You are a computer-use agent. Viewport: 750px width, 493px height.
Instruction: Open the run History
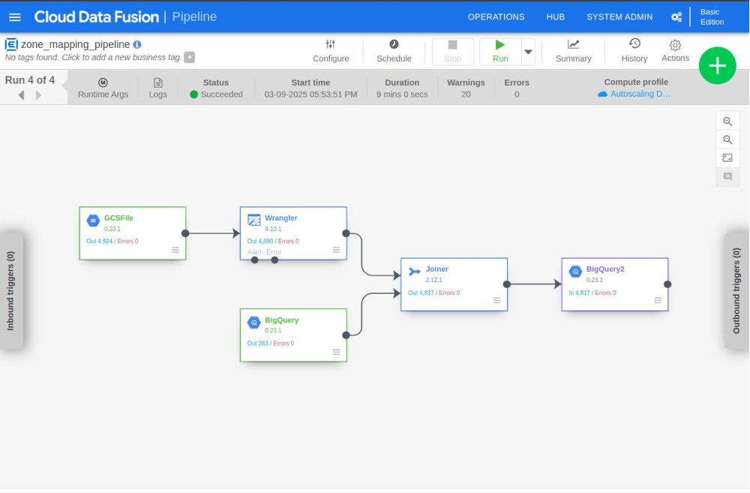634,51
